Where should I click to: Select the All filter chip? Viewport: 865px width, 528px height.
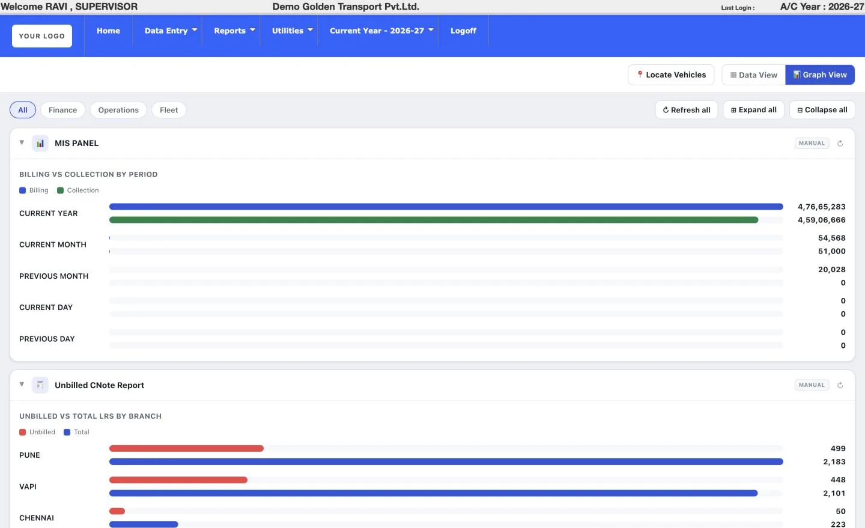pos(23,110)
